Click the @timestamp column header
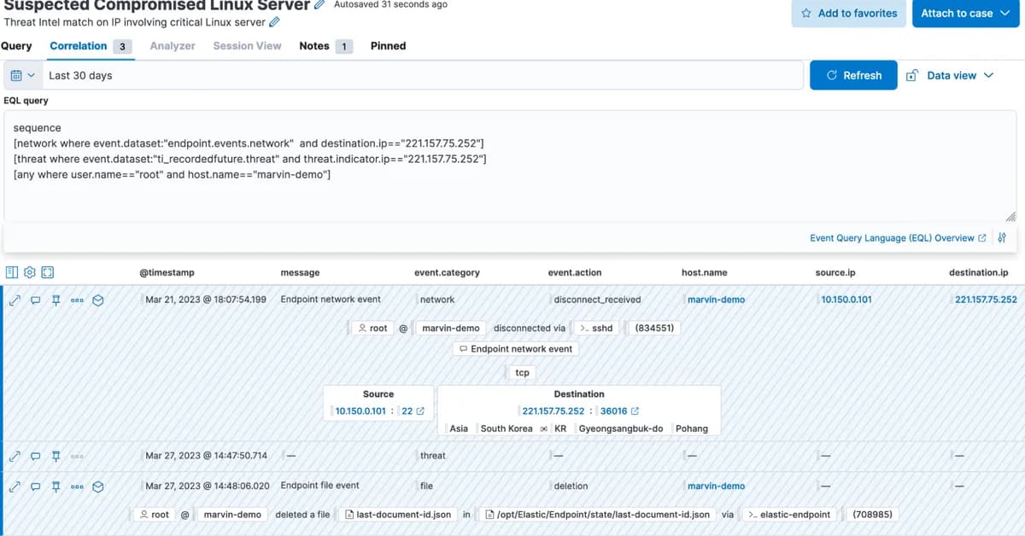 167,272
